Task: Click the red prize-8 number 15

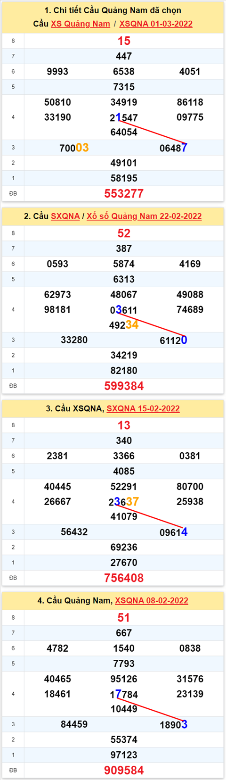Action: click(124, 41)
